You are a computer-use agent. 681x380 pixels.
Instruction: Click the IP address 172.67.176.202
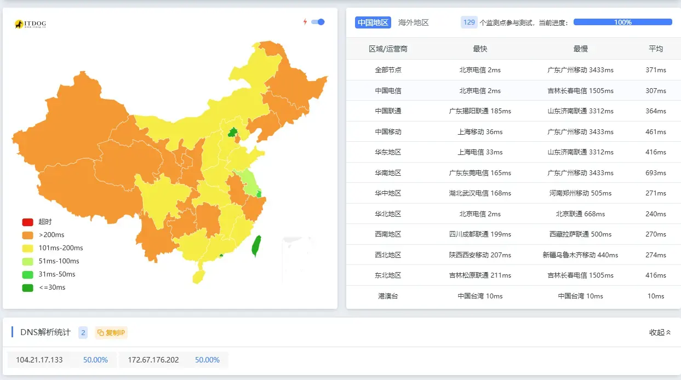[x=153, y=360]
